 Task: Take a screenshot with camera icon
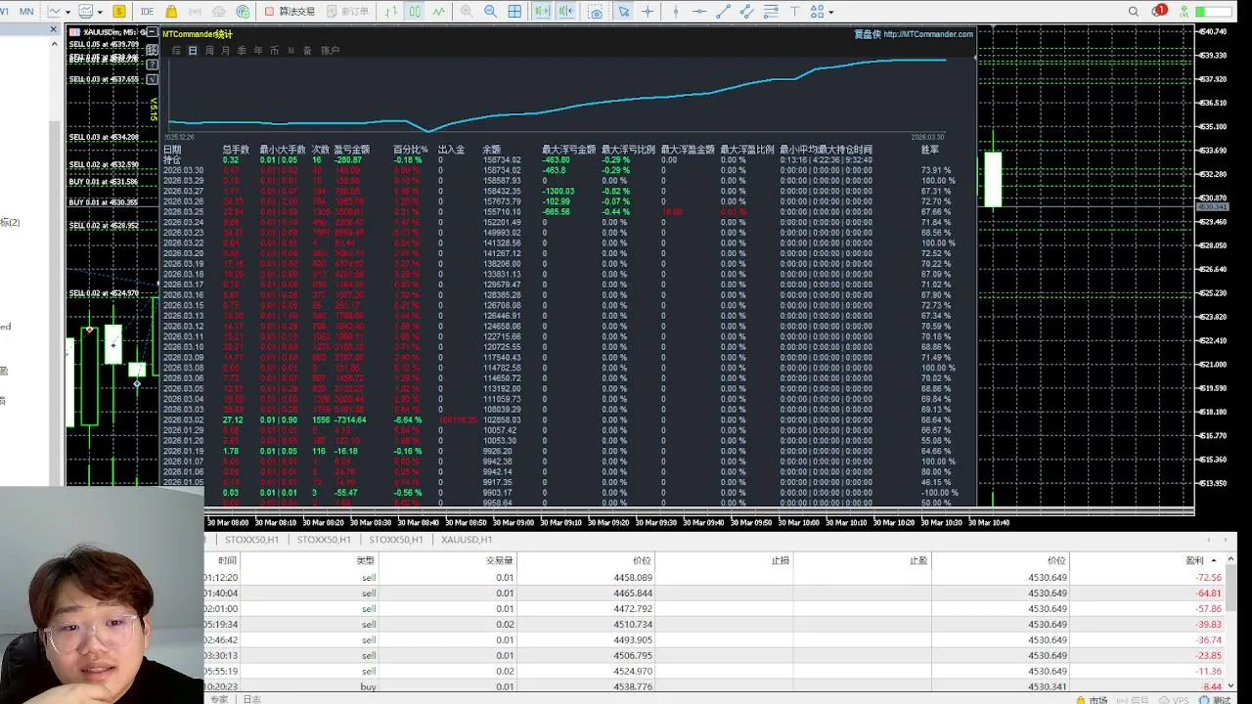pos(596,12)
